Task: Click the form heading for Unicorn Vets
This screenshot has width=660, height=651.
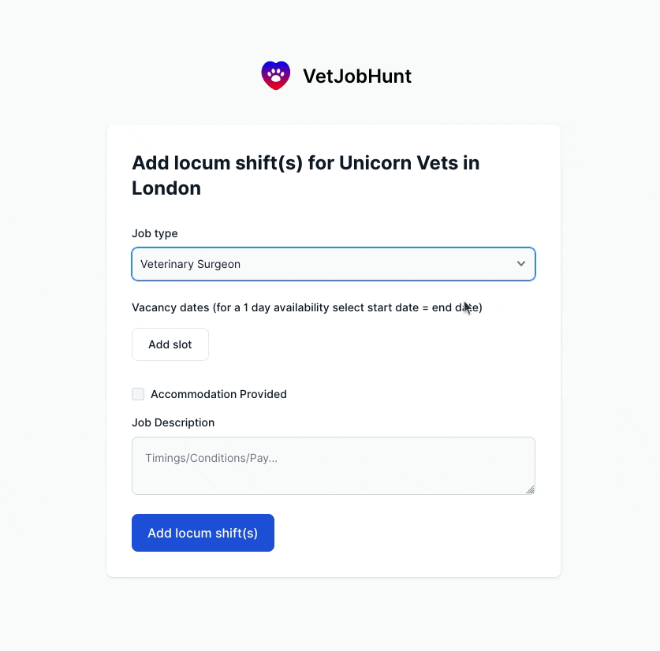Action: [x=305, y=175]
